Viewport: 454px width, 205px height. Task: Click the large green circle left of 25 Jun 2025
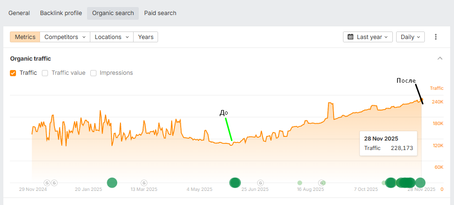coord(234,183)
